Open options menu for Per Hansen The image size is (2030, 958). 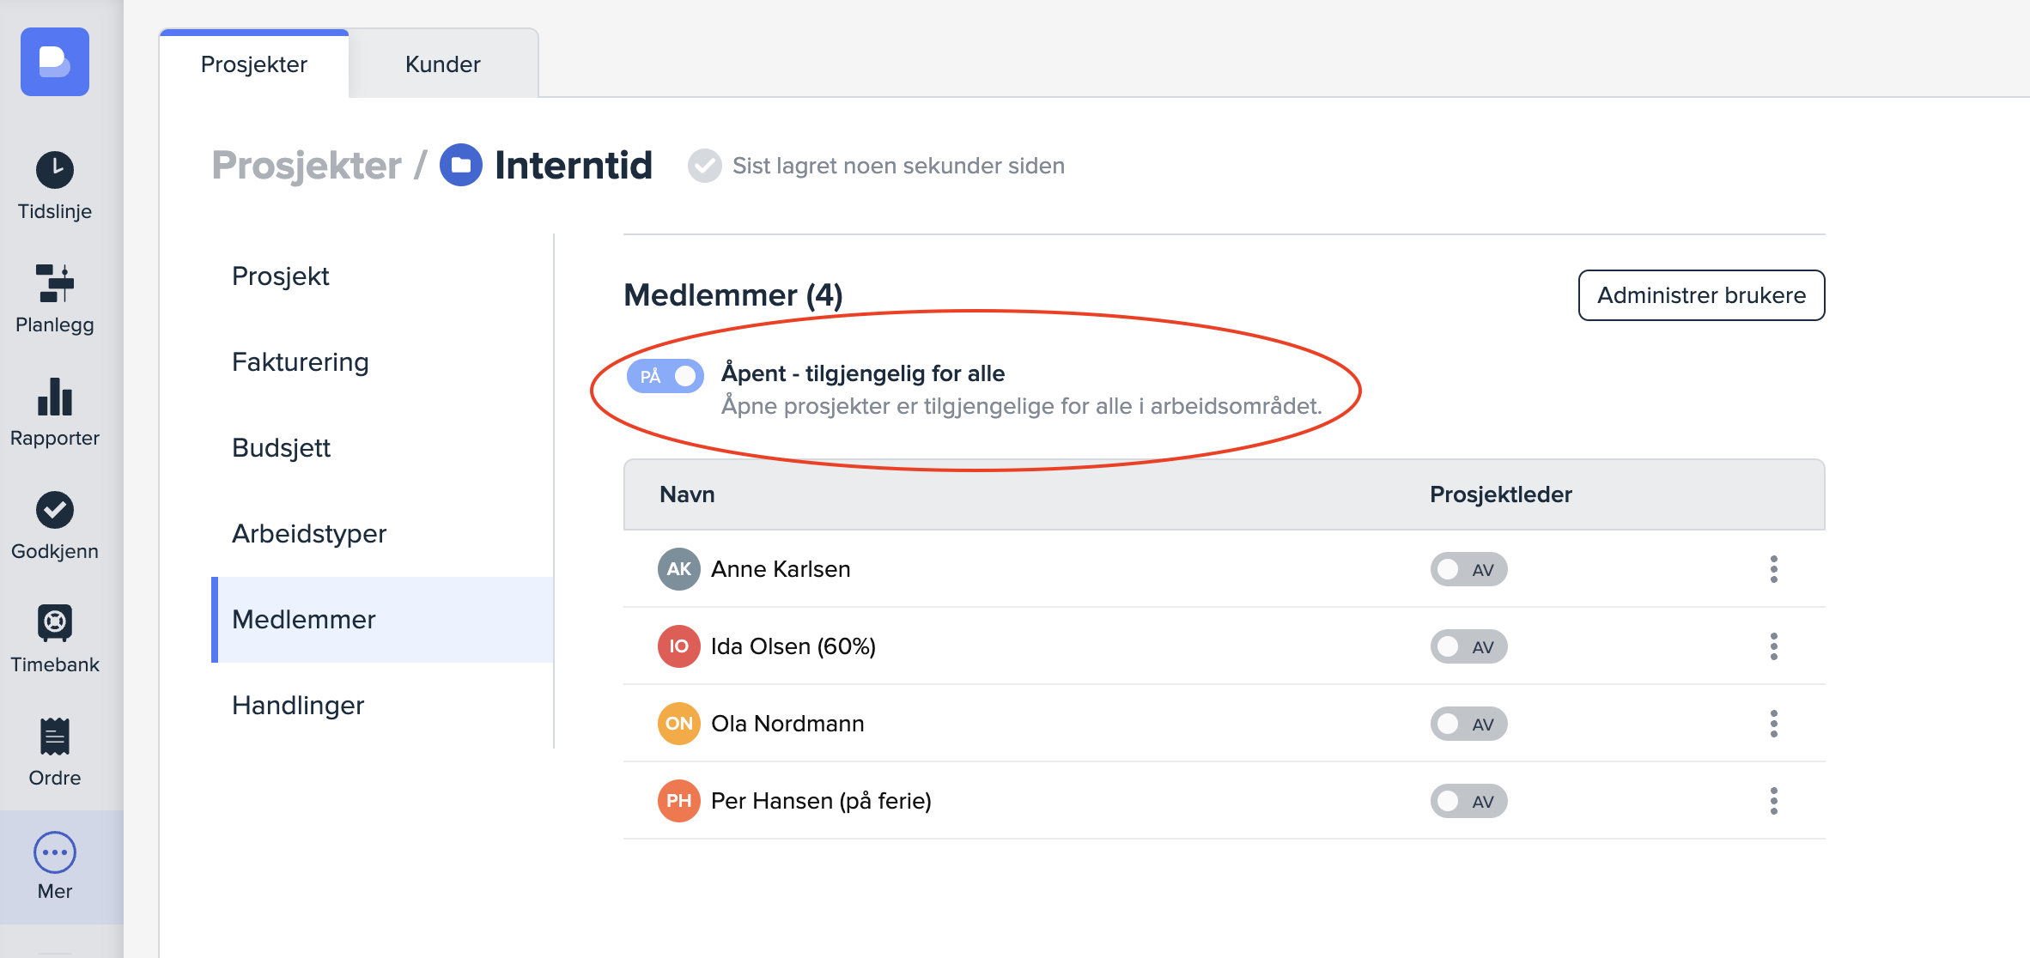[1774, 801]
